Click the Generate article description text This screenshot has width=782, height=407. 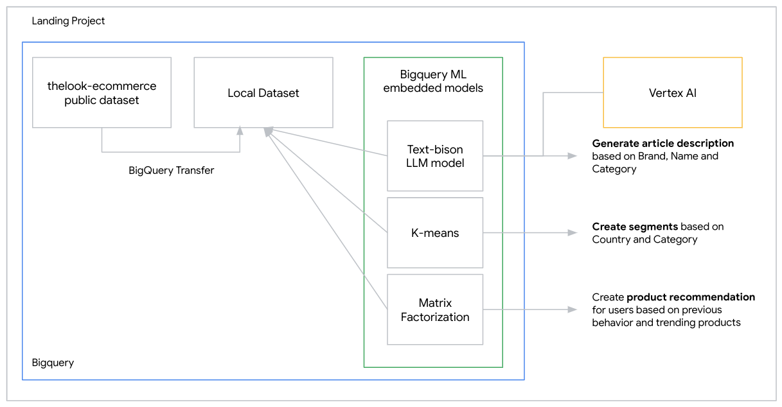click(663, 143)
